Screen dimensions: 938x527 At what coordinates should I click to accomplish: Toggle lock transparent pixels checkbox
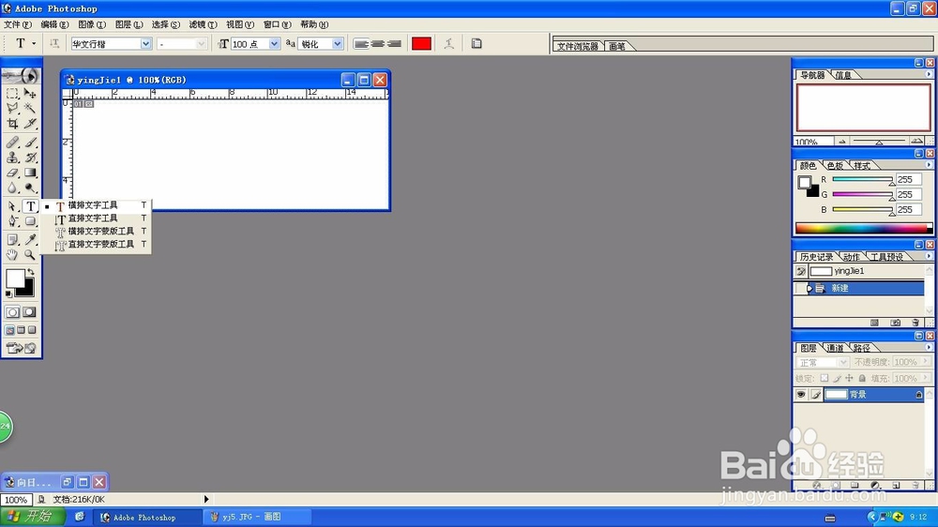click(x=825, y=378)
